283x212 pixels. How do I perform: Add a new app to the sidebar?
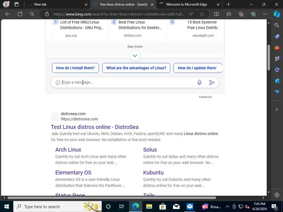click(x=277, y=109)
